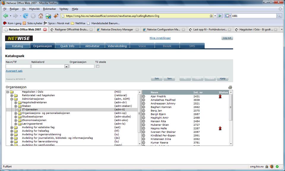
Task: Open info icon for Hansen Rita
Action: [144, 121]
